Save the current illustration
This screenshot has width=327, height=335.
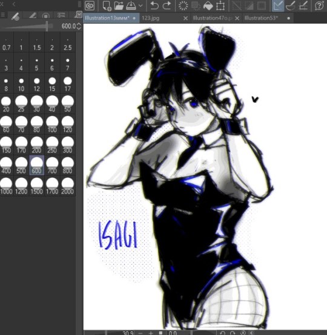pyautogui.click(x=131, y=5)
